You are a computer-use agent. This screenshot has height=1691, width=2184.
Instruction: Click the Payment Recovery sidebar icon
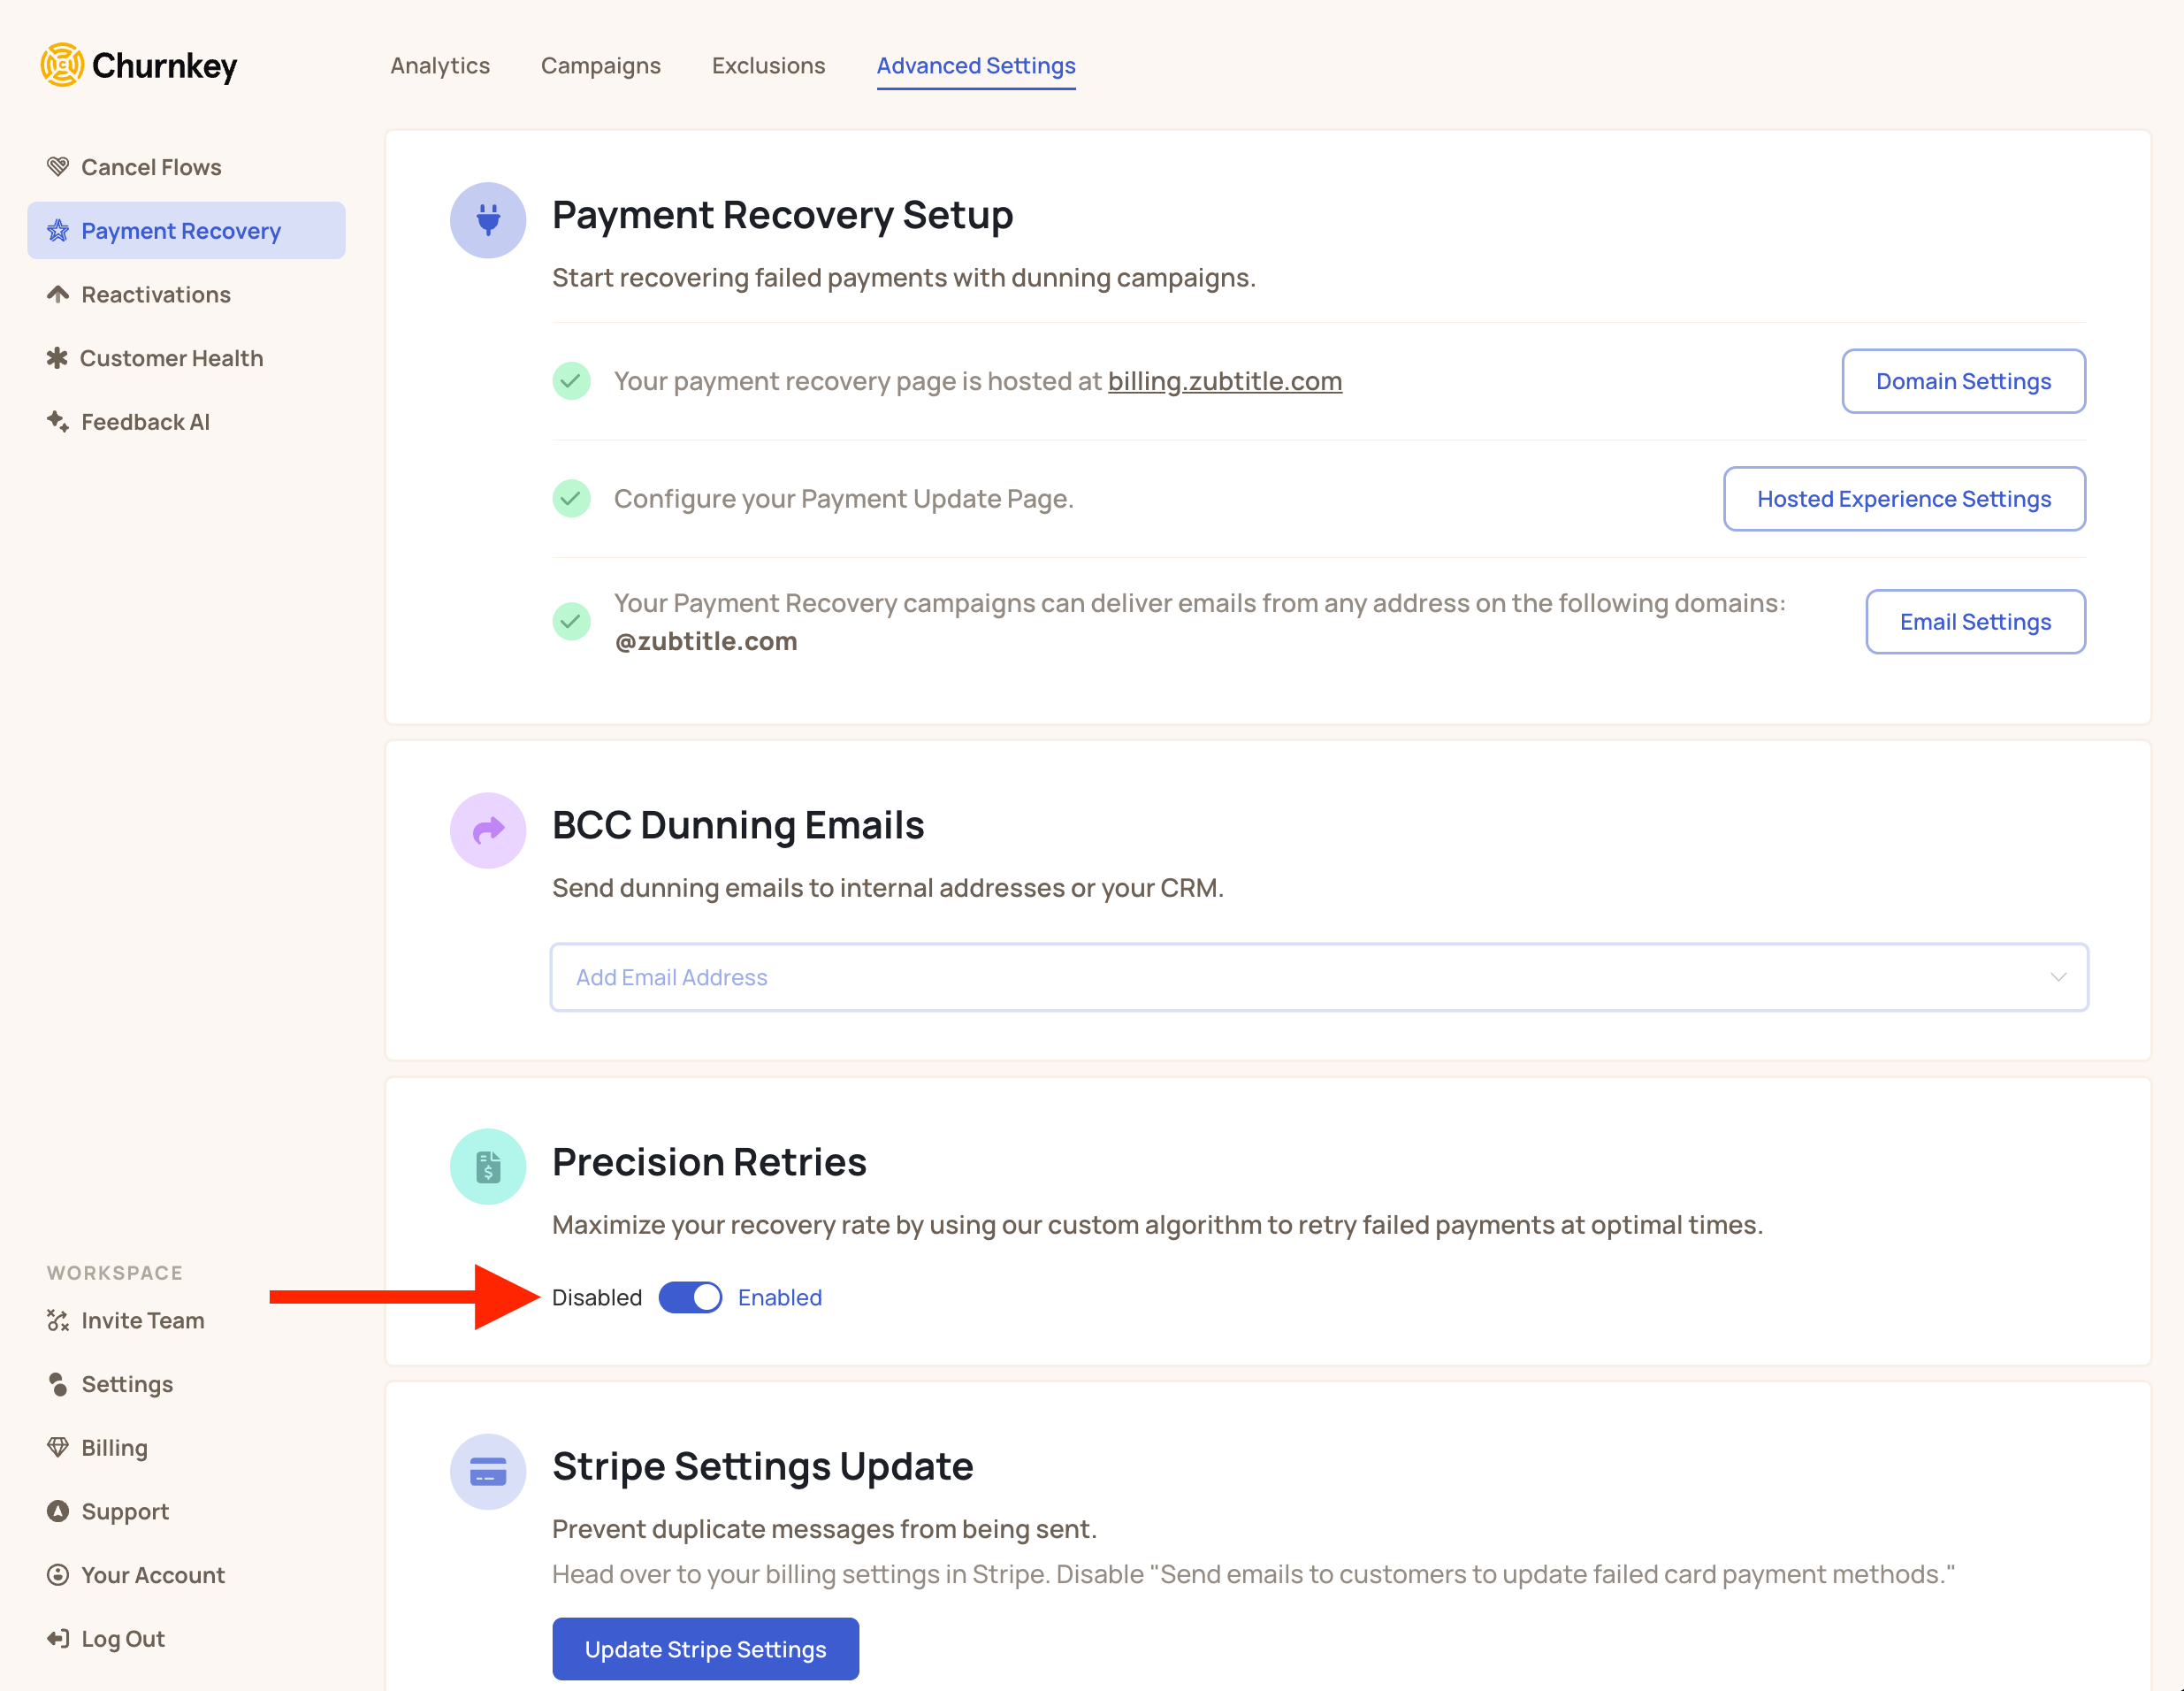(53, 229)
